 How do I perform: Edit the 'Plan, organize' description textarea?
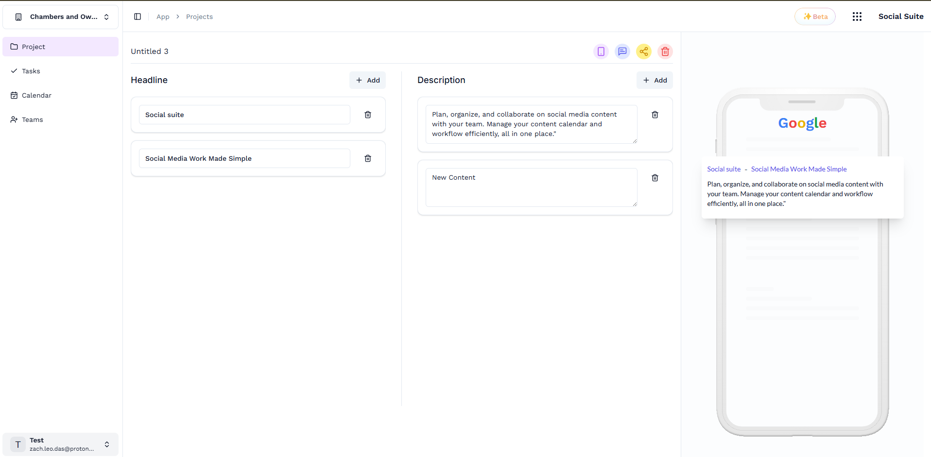point(532,124)
